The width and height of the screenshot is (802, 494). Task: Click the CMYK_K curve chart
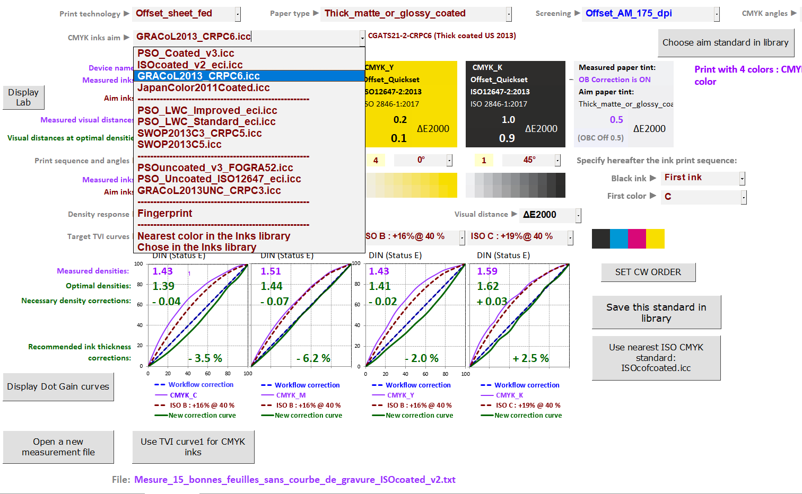(x=520, y=314)
